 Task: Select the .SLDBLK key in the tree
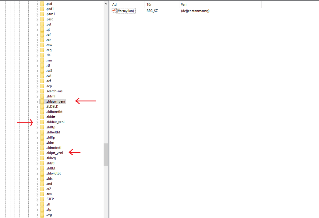[52, 107]
